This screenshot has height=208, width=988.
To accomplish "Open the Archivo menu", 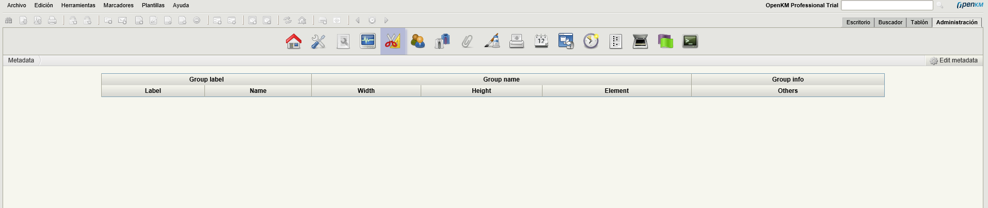I will 17,5.
